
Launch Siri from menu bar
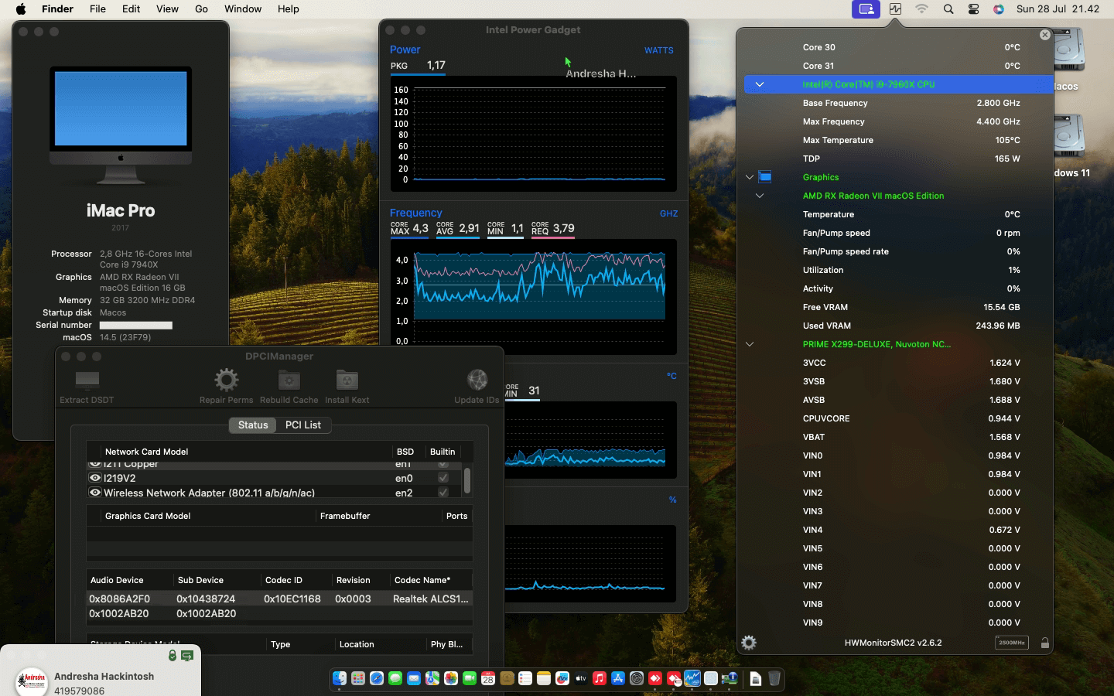point(999,9)
